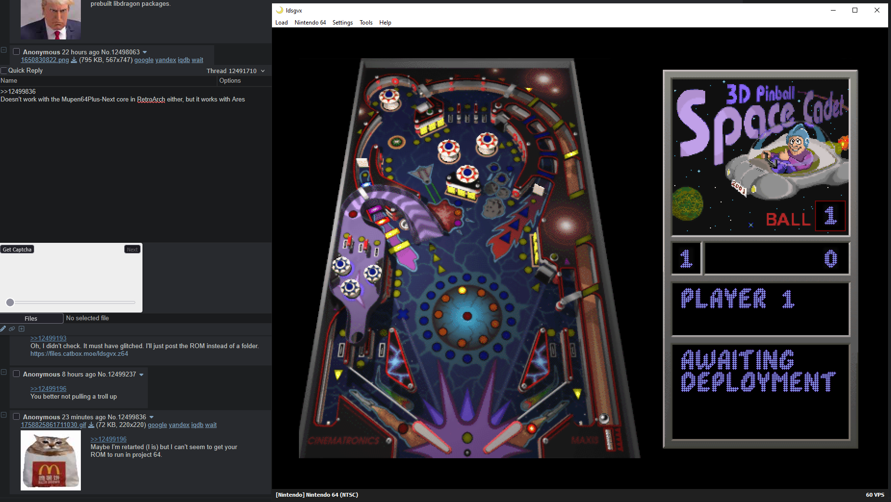Click the ldsgvx crescent moon app icon
This screenshot has height=502, width=891.
[279, 10]
